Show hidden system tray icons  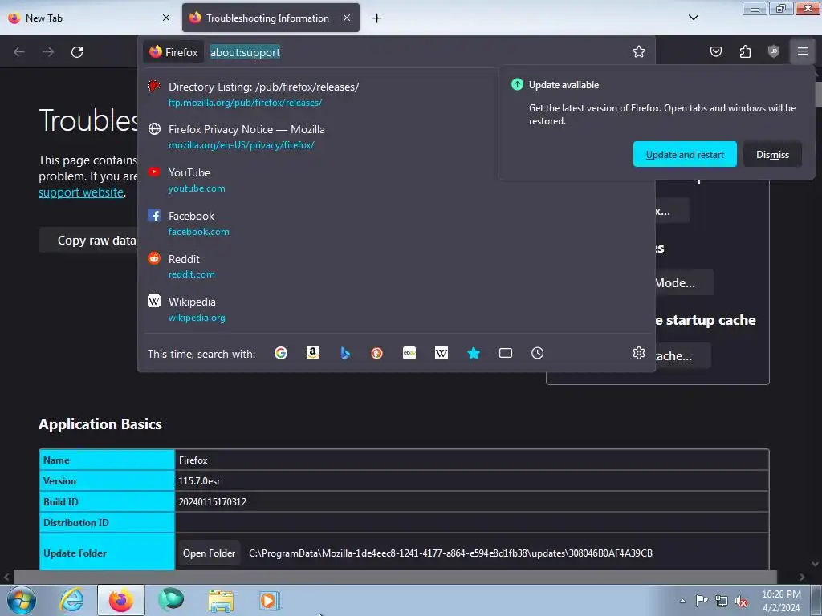click(682, 601)
